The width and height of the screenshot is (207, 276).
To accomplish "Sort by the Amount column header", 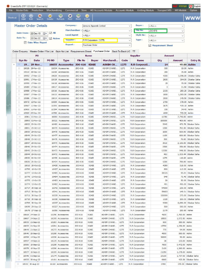I will (178, 60).
